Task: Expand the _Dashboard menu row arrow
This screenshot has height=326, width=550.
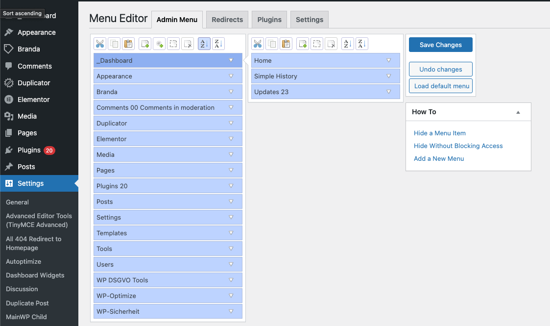Action: pyautogui.click(x=231, y=60)
